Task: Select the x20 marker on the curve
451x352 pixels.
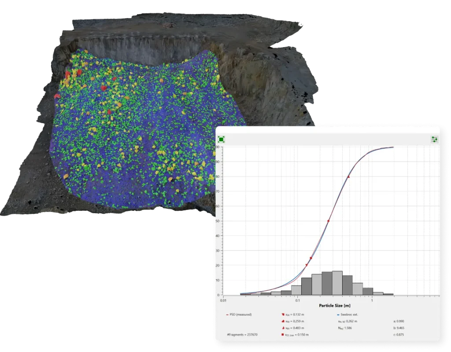Action: pyautogui.click(x=307, y=265)
